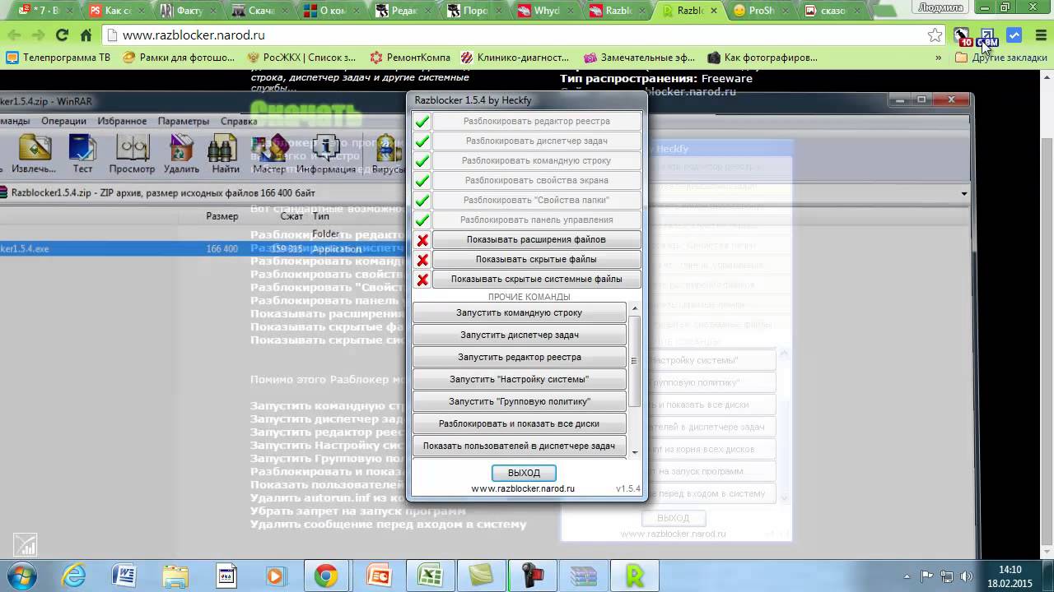Click the WinRAR Find (Найти) binoculars icon
1054x592 pixels.
(225, 154)
